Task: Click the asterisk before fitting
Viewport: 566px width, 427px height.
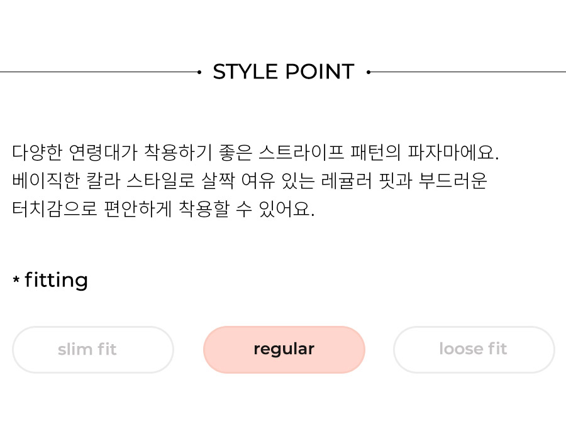Action: 16,279
